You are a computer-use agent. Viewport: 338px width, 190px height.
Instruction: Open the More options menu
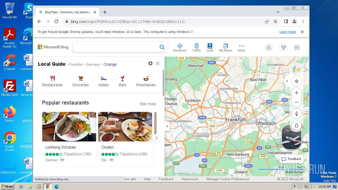(x=241, y=47)
